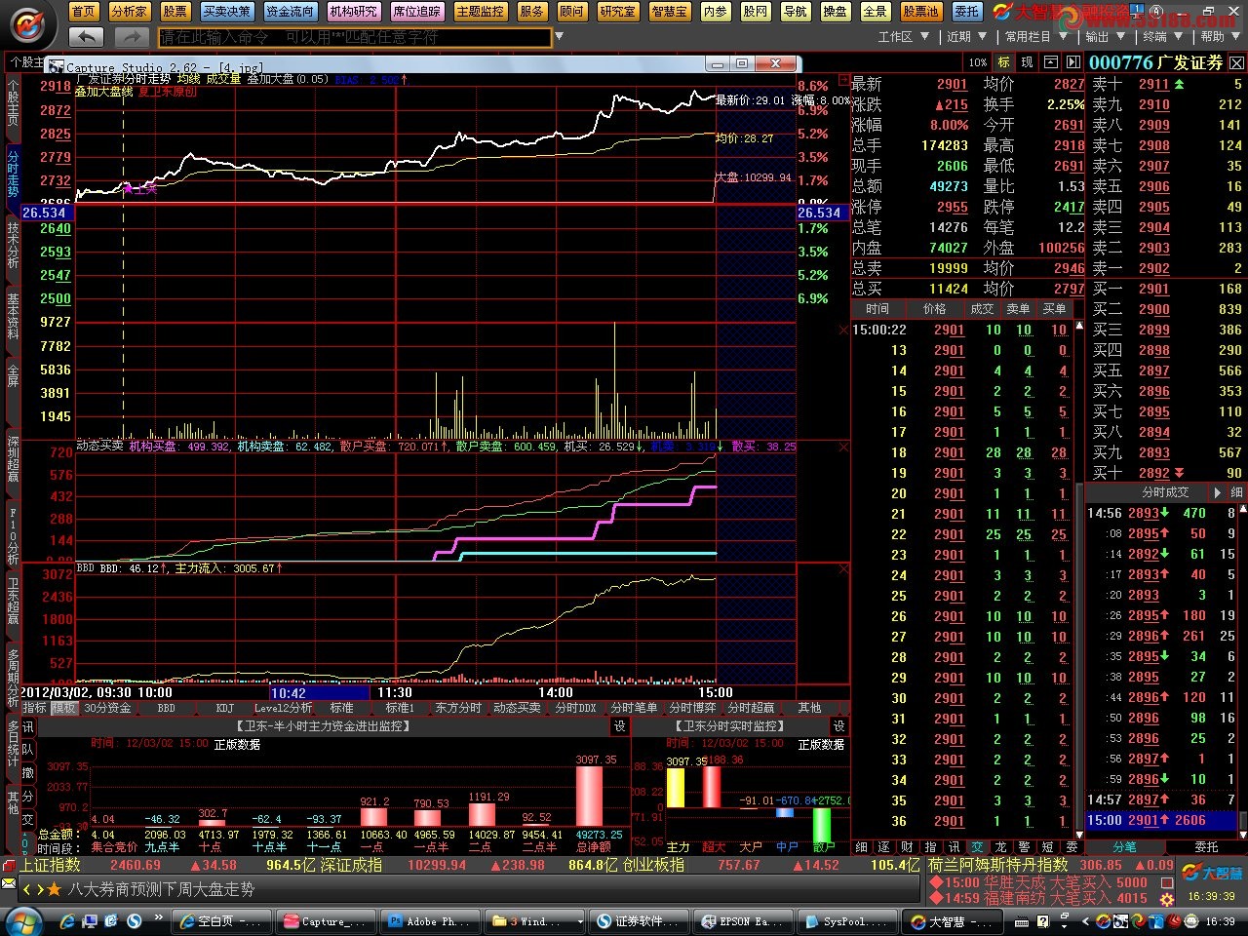Click the 讯 side button in bottom panel
Screen dimensions: 1248x936
(x=27, y=727)
